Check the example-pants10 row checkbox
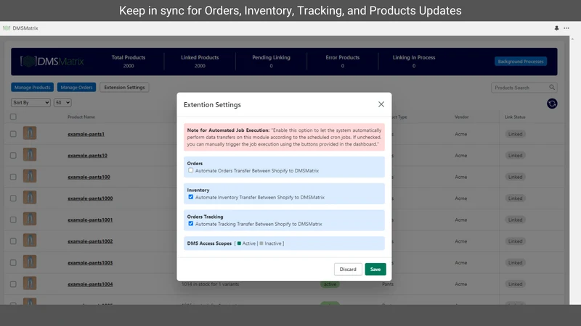Screen dimensions: 581x326 click(x=13, y=156)
